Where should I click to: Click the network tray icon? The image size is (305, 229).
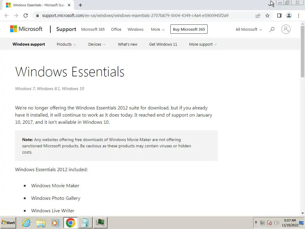[x=262, y=223]
